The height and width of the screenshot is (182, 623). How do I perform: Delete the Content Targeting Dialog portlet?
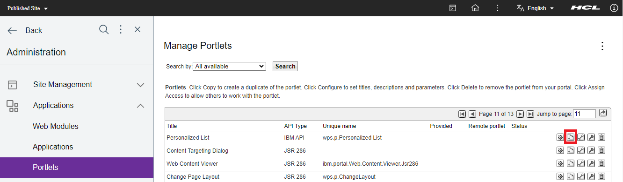[602, 150]
